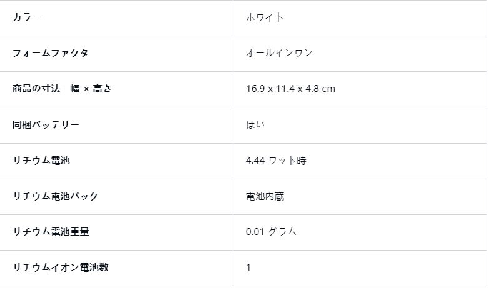Image resolution: width=488 pixels, height=288 pixels.
Task: Click the リチウム電池重量 label
Action: pos(51,231)
